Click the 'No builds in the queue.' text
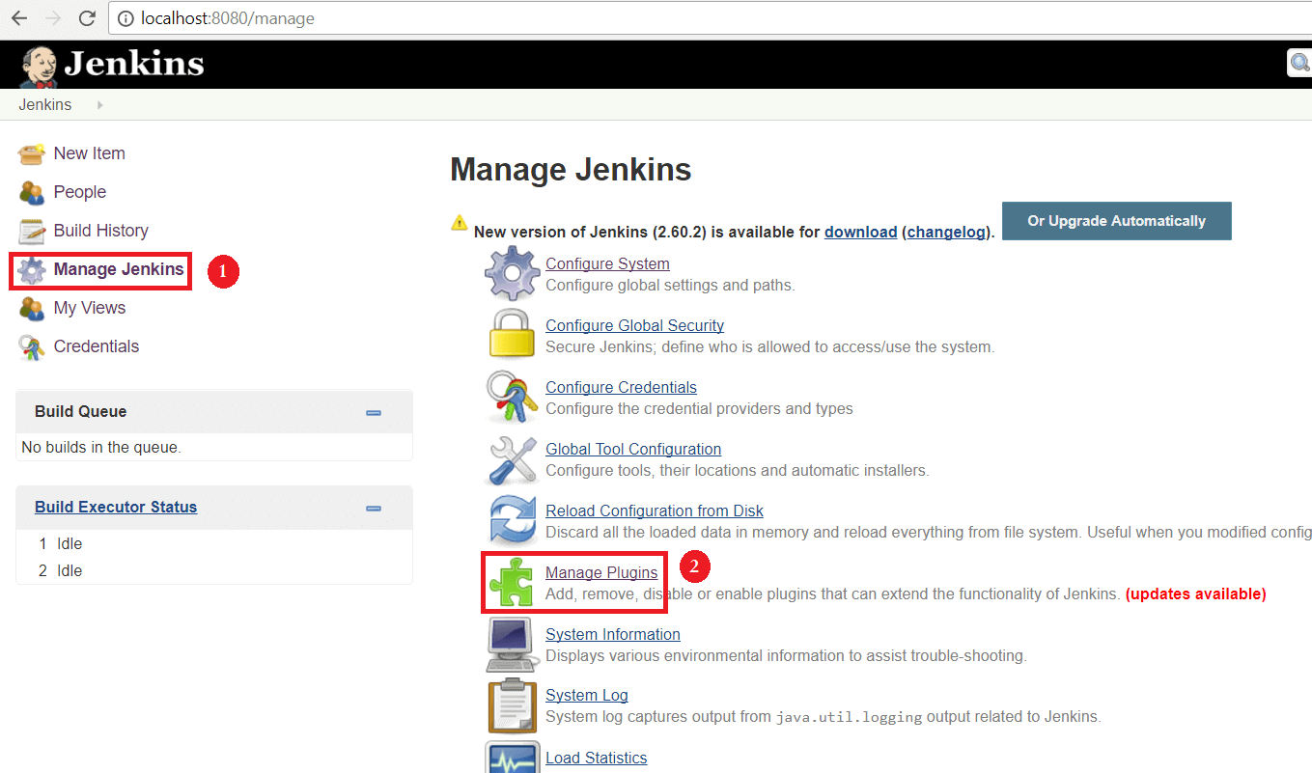The image size is (1312, 773). (101, 447)
